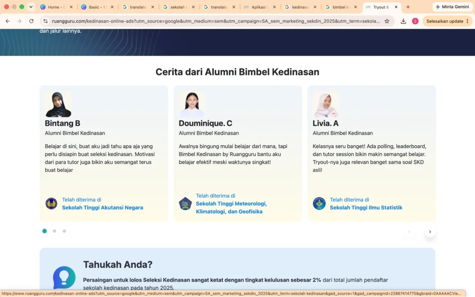This screenshot has width=475, height=297.
Task: Switch to the kedinasa tab
Action: point(301,7)
